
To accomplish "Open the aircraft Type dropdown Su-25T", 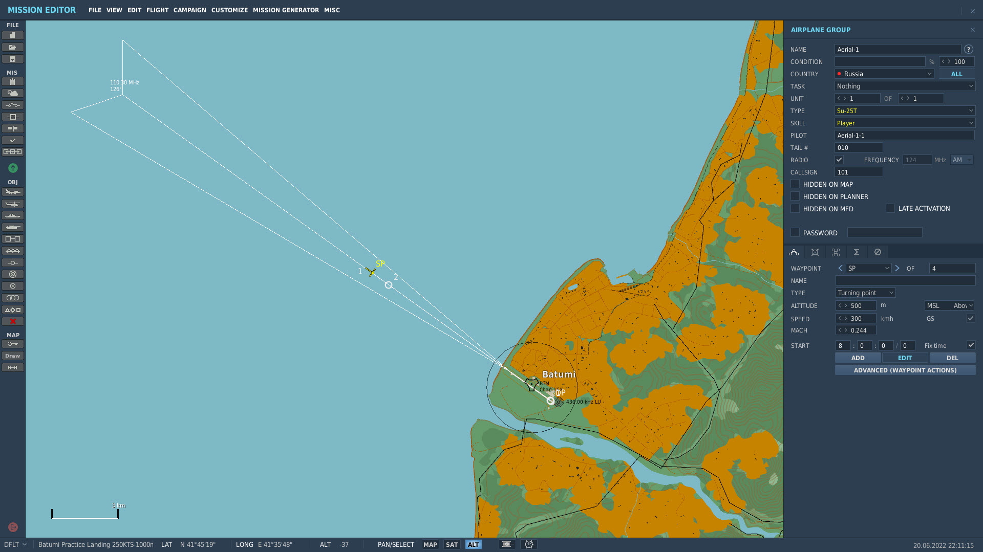I will pyautogui.click(x=904, y=111).
